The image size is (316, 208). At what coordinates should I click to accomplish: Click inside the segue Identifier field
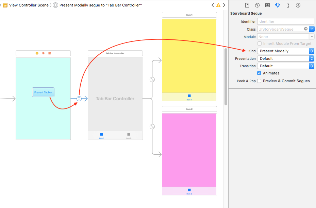286,21
